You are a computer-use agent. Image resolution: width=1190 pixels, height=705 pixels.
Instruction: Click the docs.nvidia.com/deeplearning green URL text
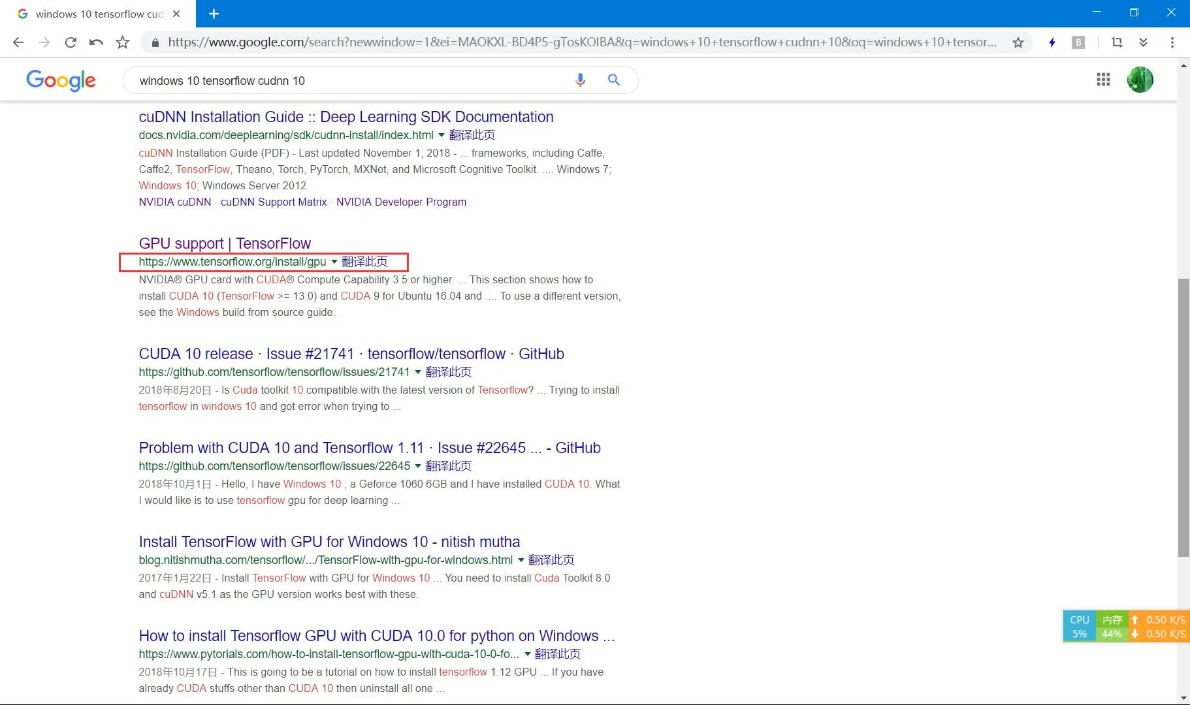click(x=286, y=135)
